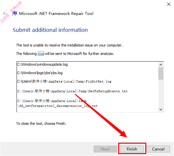Close the Repair Tool dialog window

[168, 4]
